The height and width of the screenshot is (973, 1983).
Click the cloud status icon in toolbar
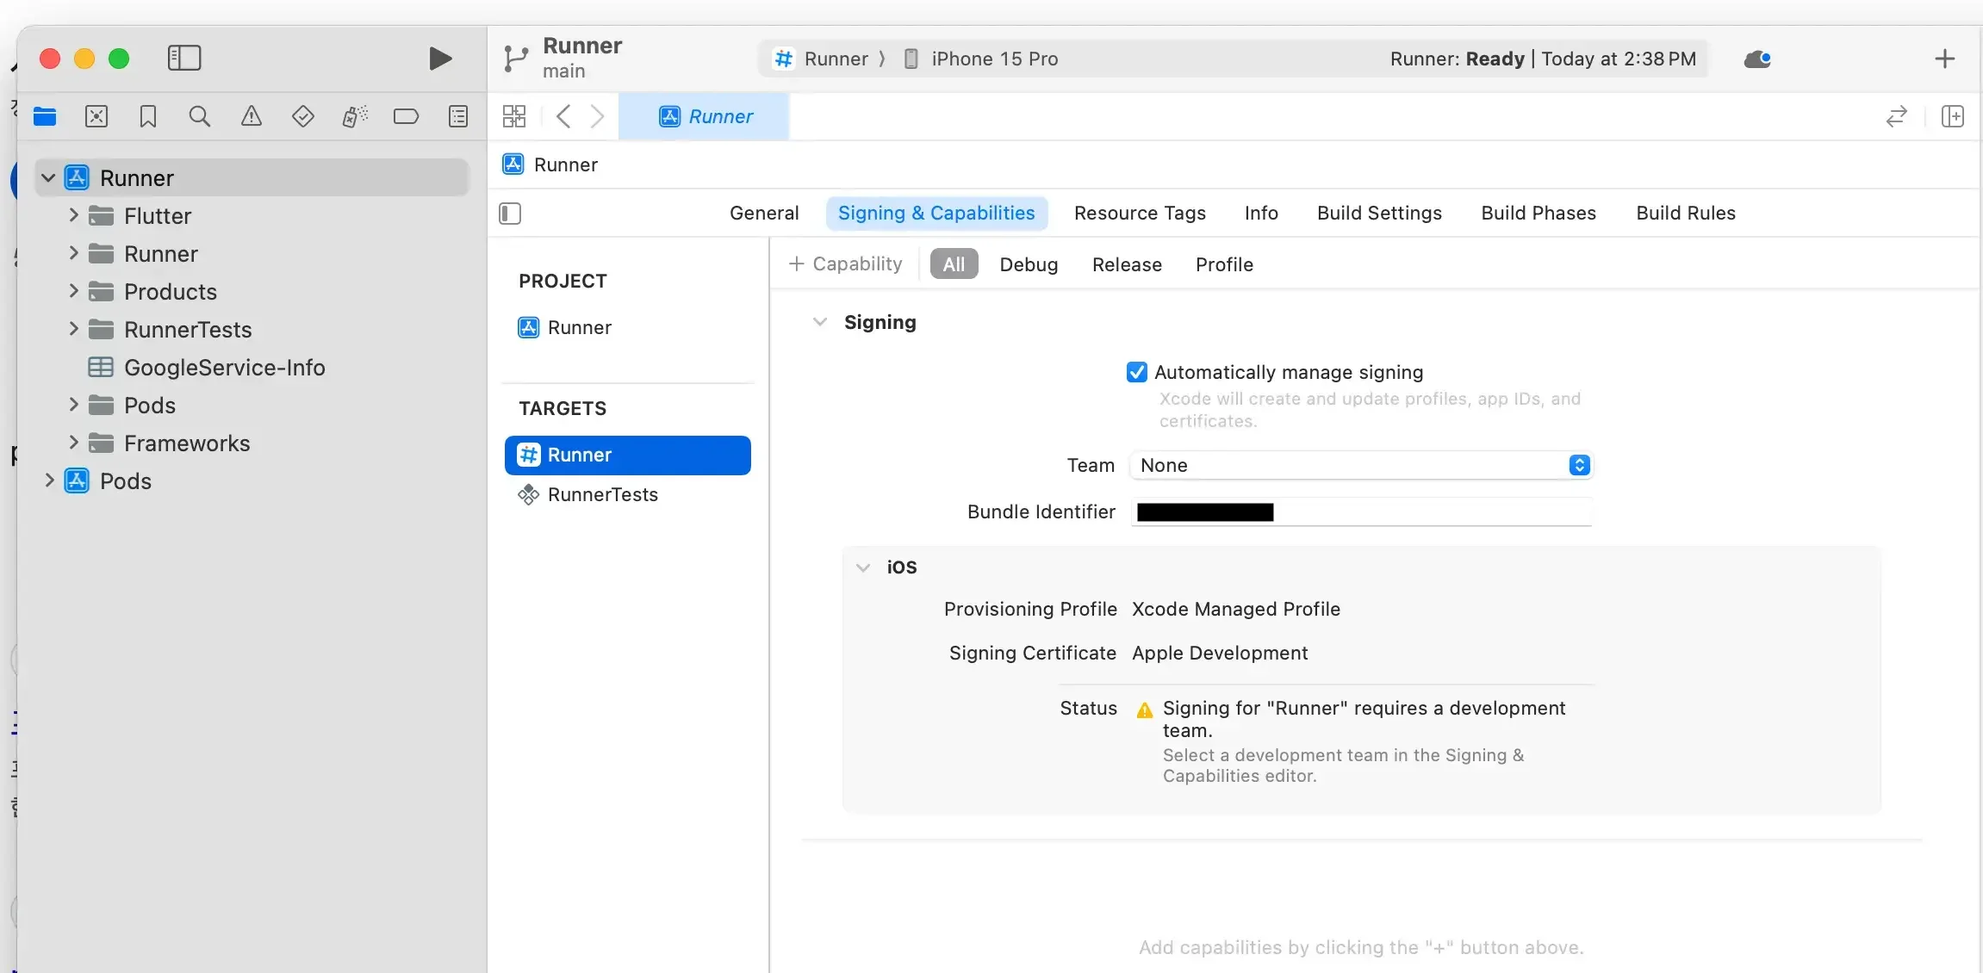click(1757, 59)
